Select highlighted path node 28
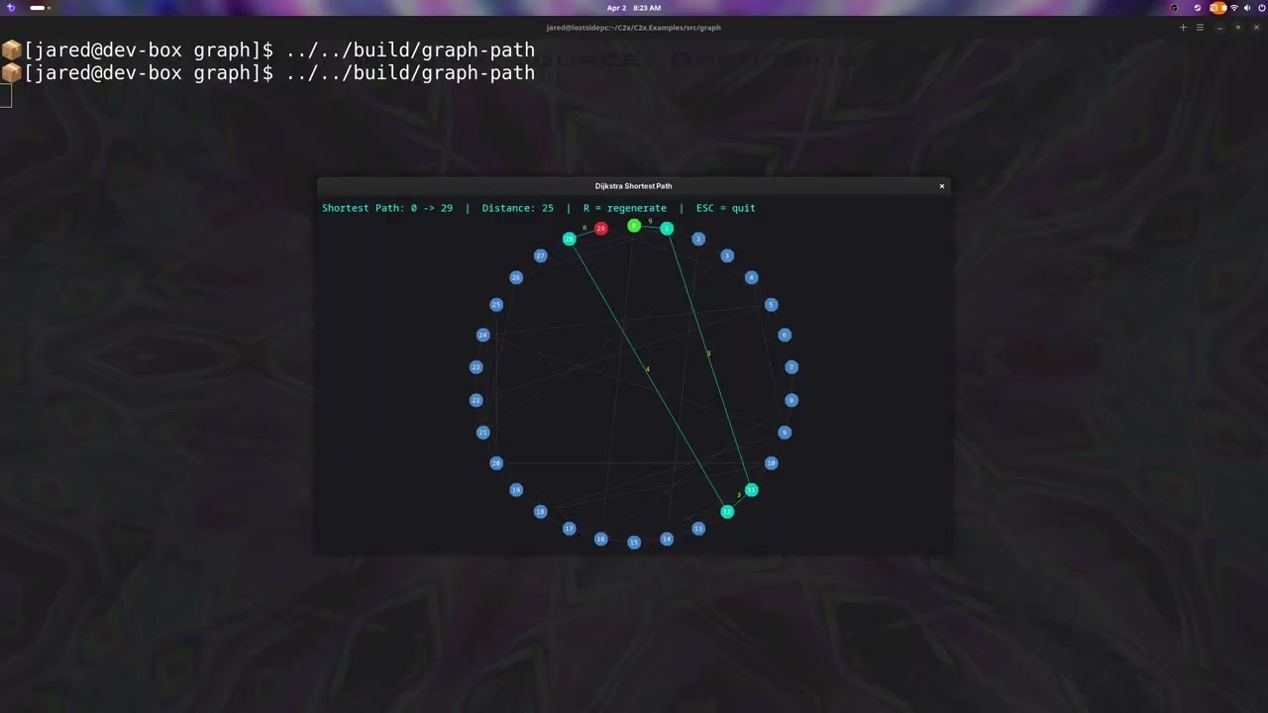Viewport: 1268px width, 713px height. [569, 239]
